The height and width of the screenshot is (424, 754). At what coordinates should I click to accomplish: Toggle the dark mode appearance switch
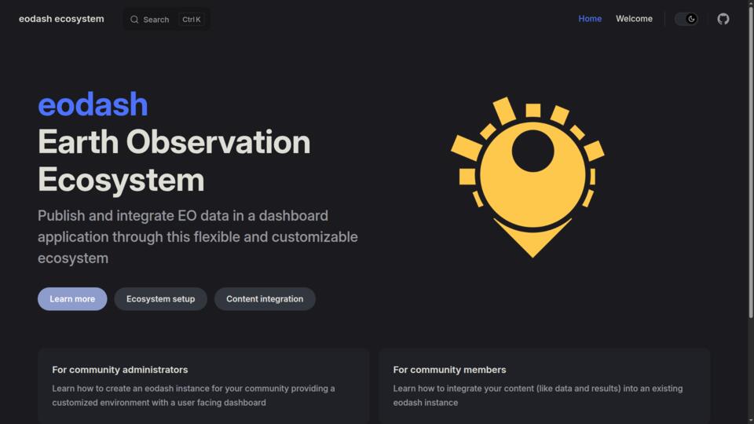686,19
